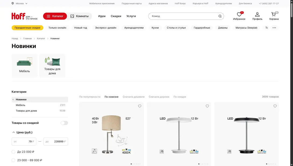Add the black LED lamp to favorites

coord(275,106)
